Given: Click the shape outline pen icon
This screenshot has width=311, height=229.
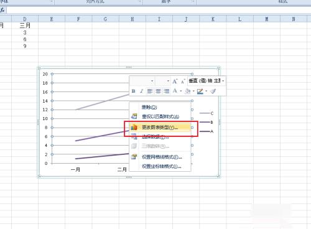Looking at the screenshot, I should [200, 91].
